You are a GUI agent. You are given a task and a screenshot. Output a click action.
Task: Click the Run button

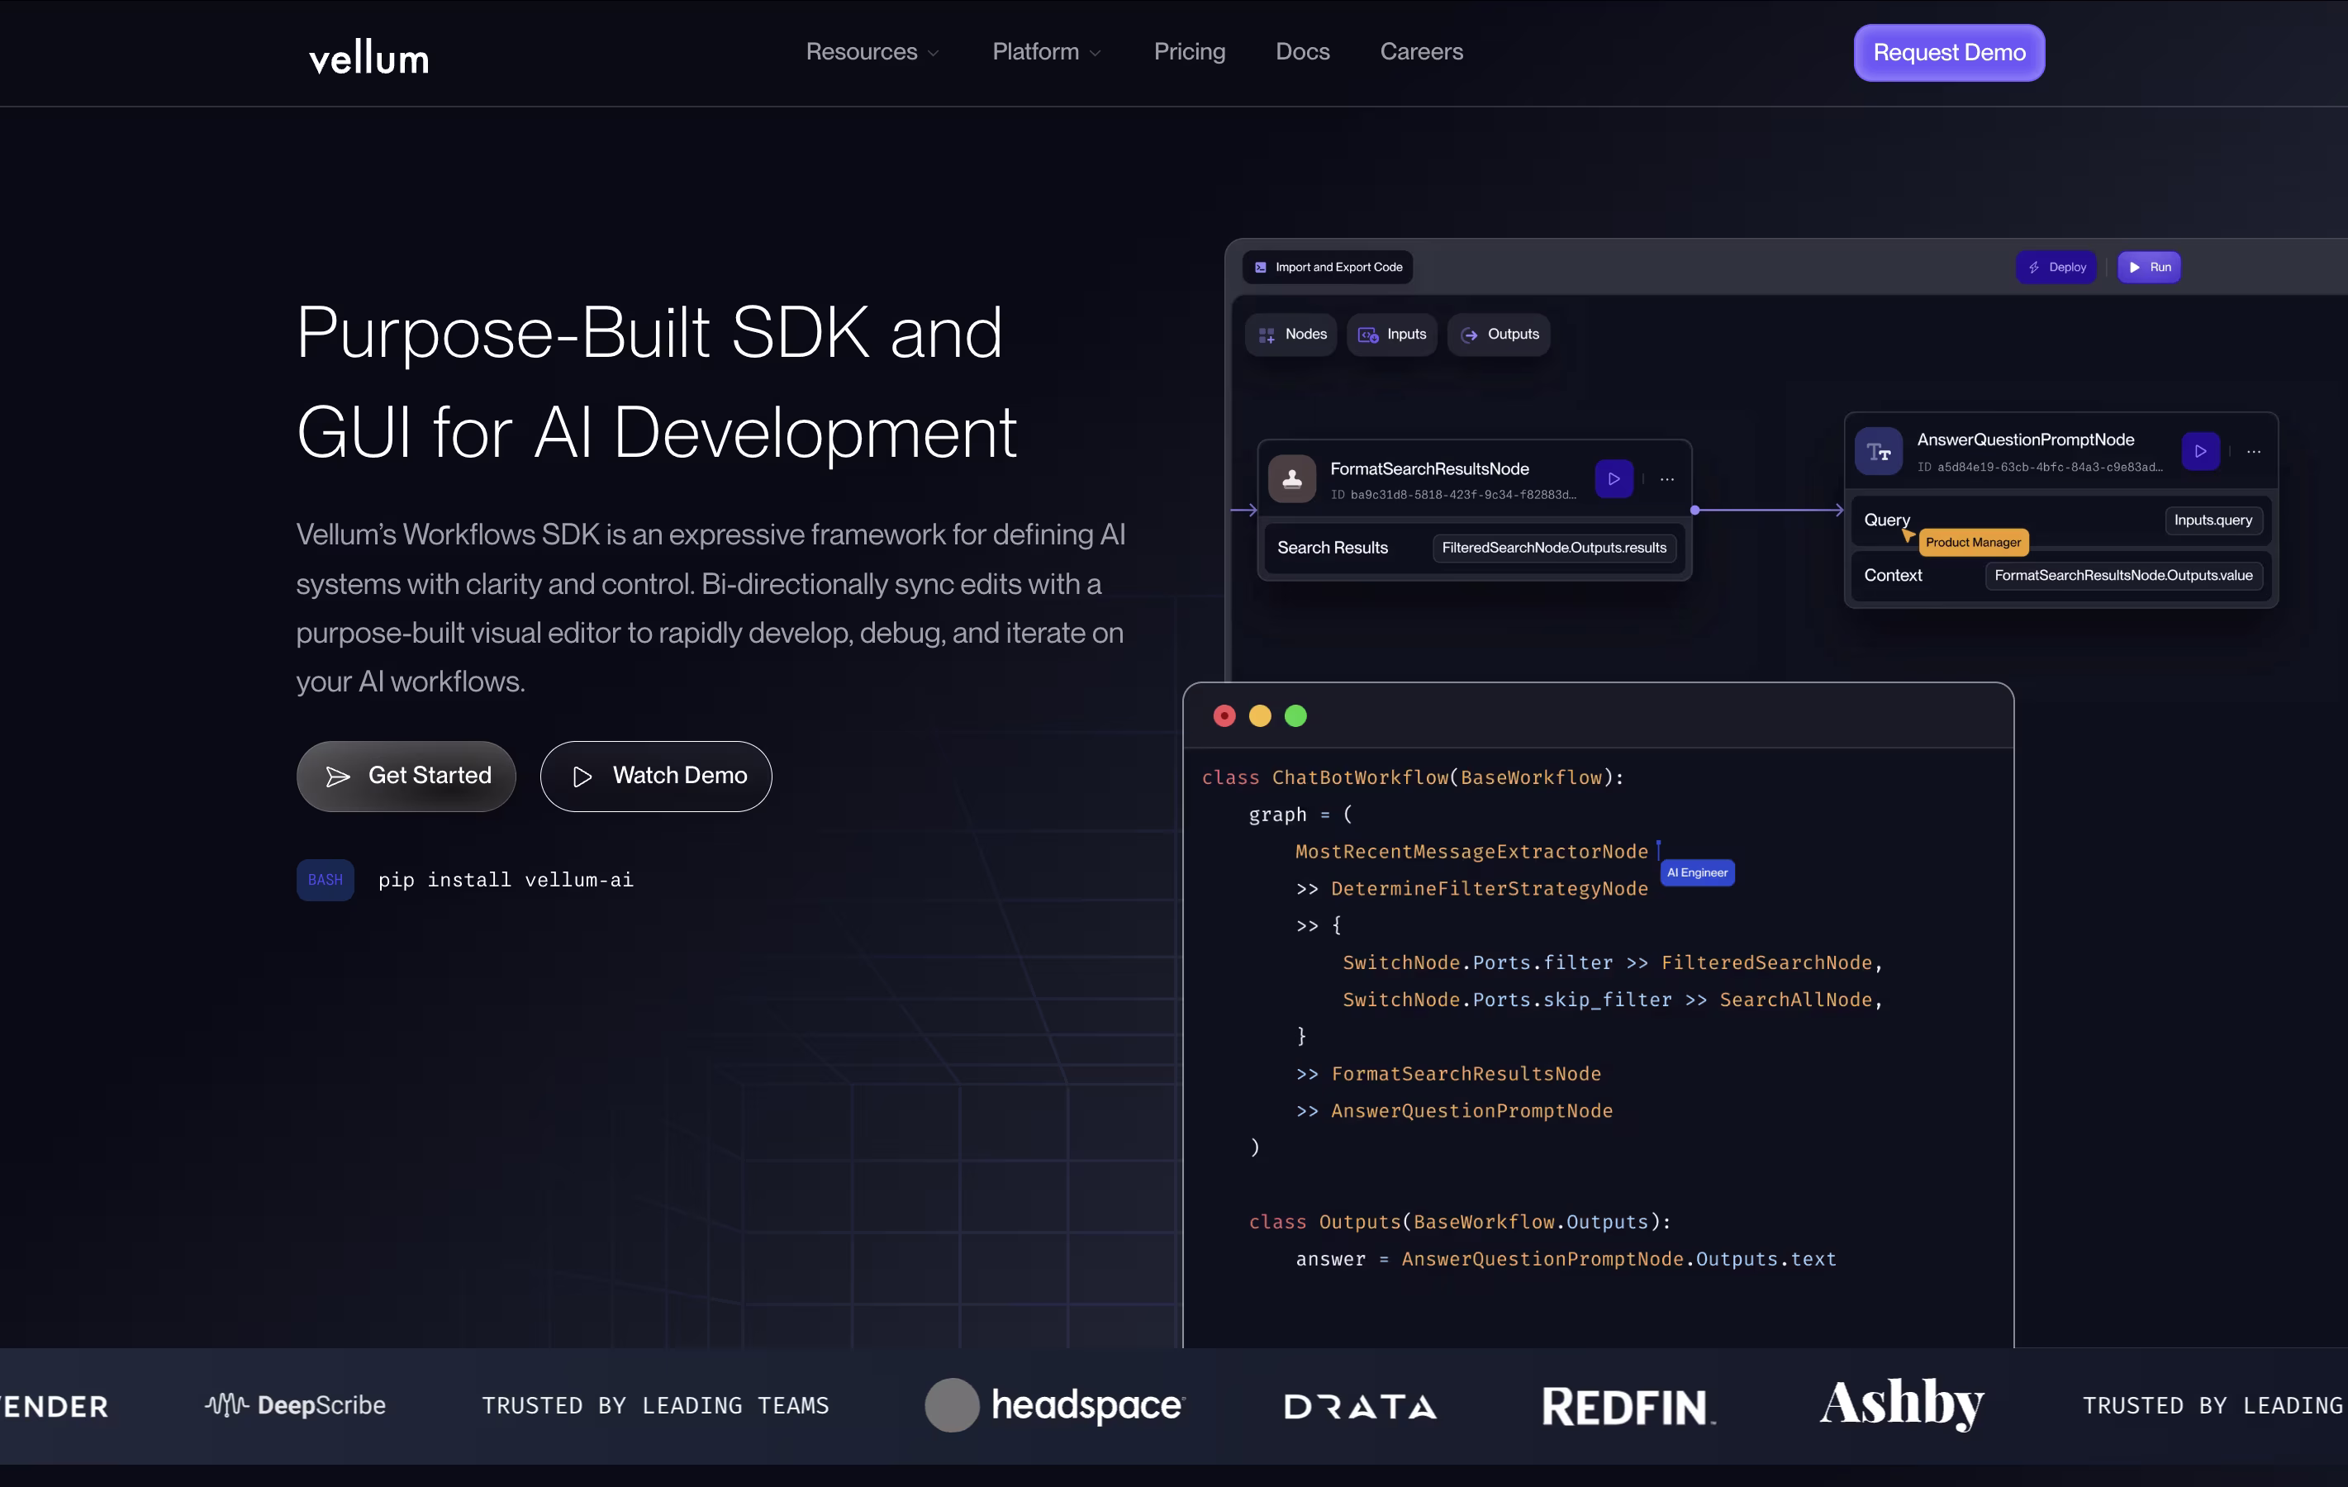click(x=2148, y=267)
